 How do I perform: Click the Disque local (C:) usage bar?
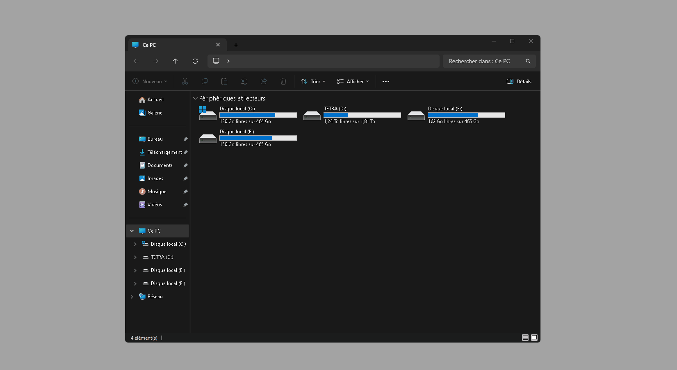258,115
